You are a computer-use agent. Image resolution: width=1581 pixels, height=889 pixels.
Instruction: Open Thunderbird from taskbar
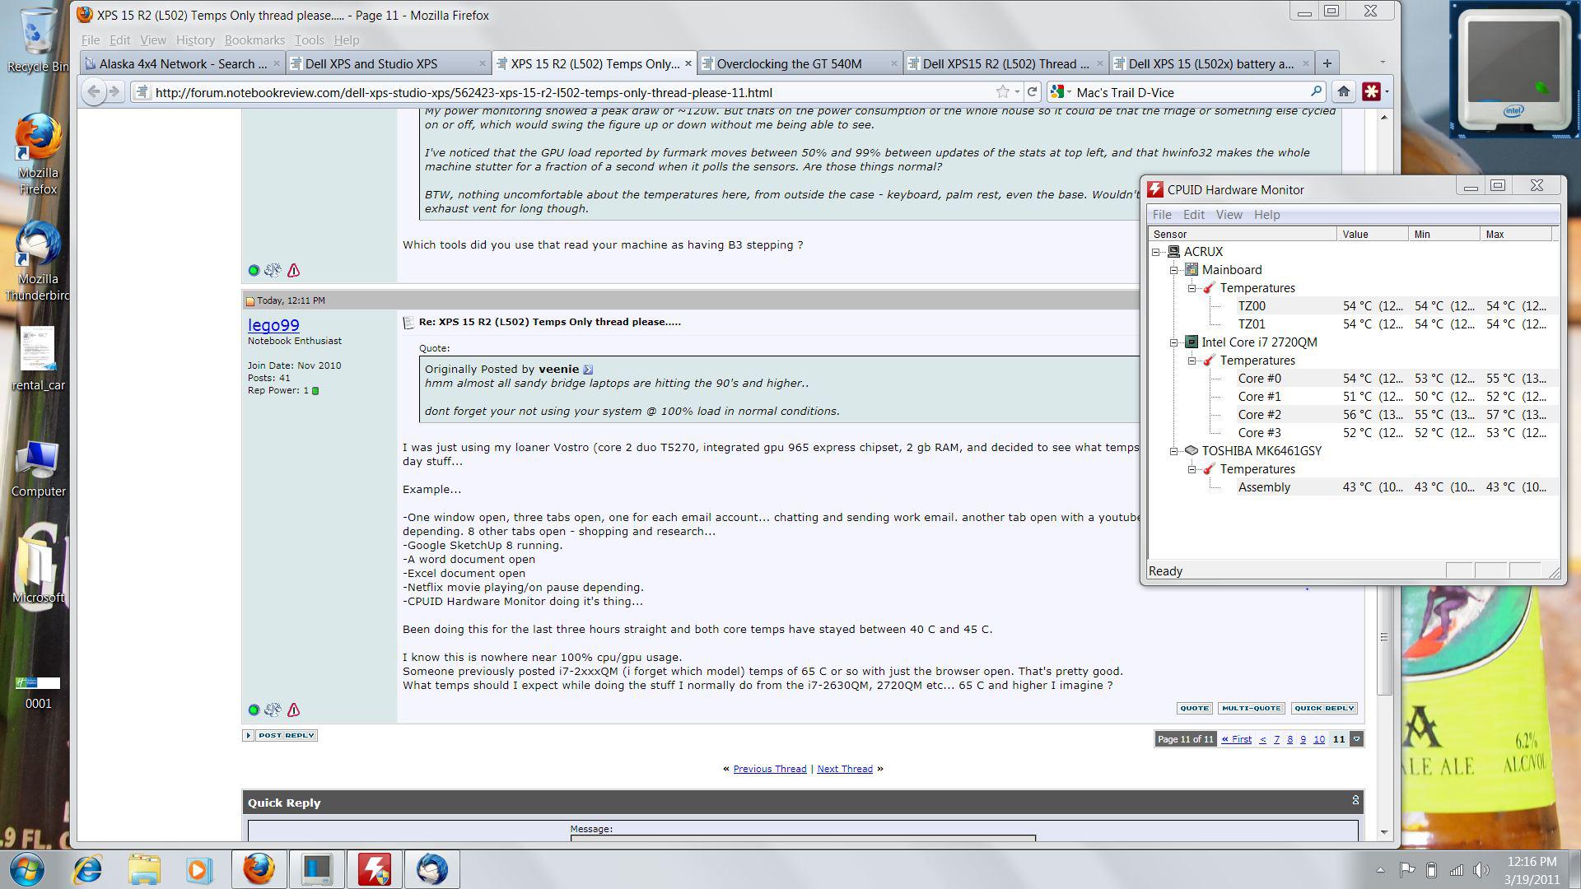[x=431, y=869]
